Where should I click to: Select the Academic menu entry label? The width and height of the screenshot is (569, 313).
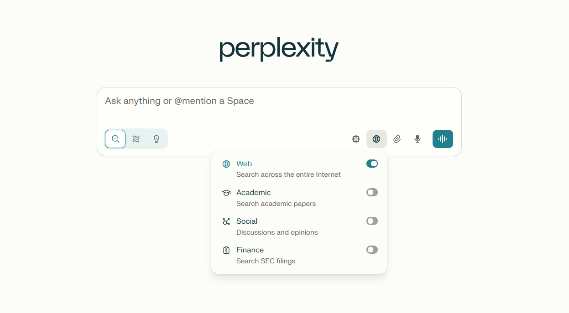(x=254, y=192)
